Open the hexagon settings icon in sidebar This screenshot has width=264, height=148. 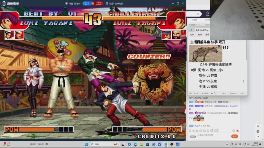pos(258,132)
